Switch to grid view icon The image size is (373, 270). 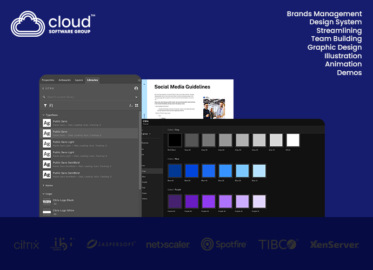coord(137,105)
